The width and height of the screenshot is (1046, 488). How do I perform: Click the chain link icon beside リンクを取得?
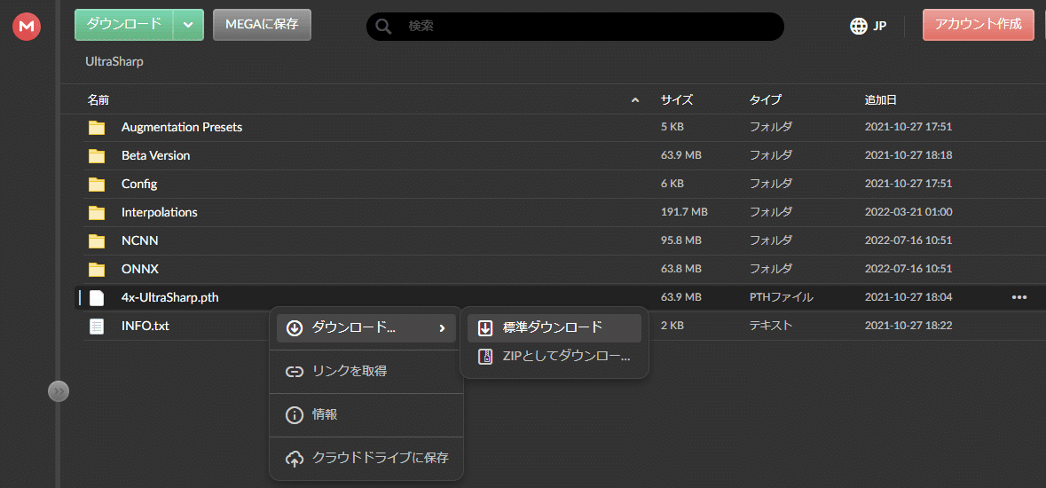[294, 372]
